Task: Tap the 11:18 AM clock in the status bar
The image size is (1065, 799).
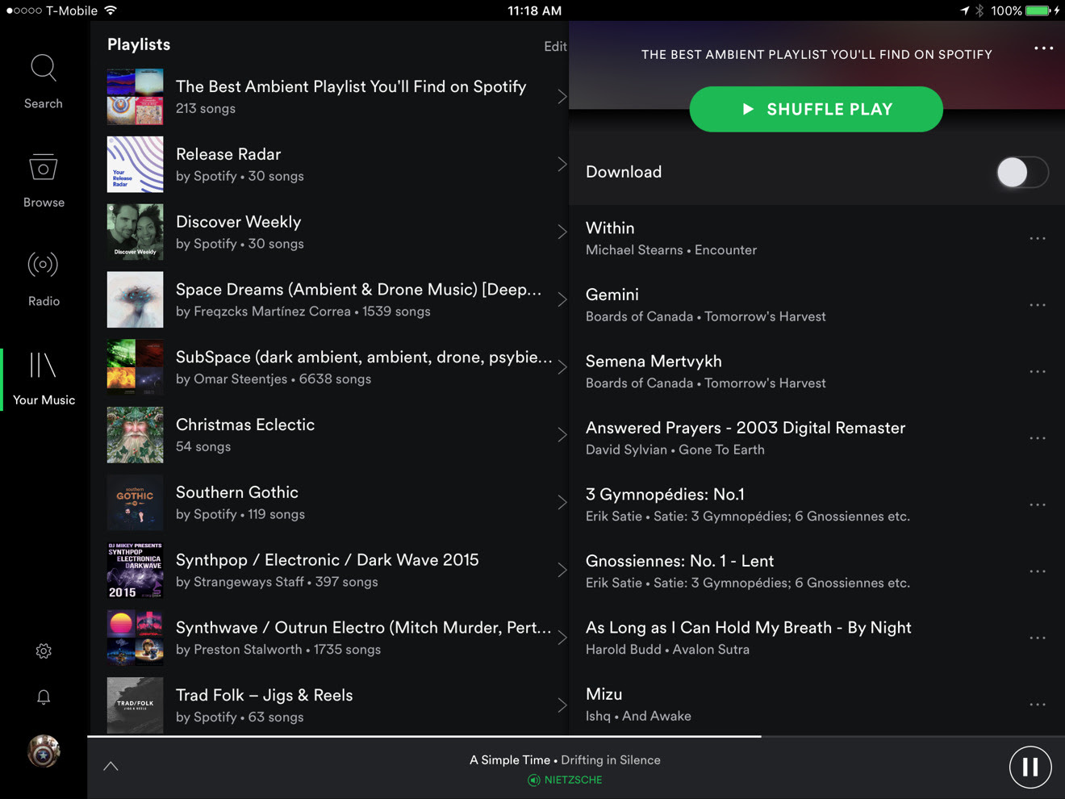Action: tap(534, 10)
